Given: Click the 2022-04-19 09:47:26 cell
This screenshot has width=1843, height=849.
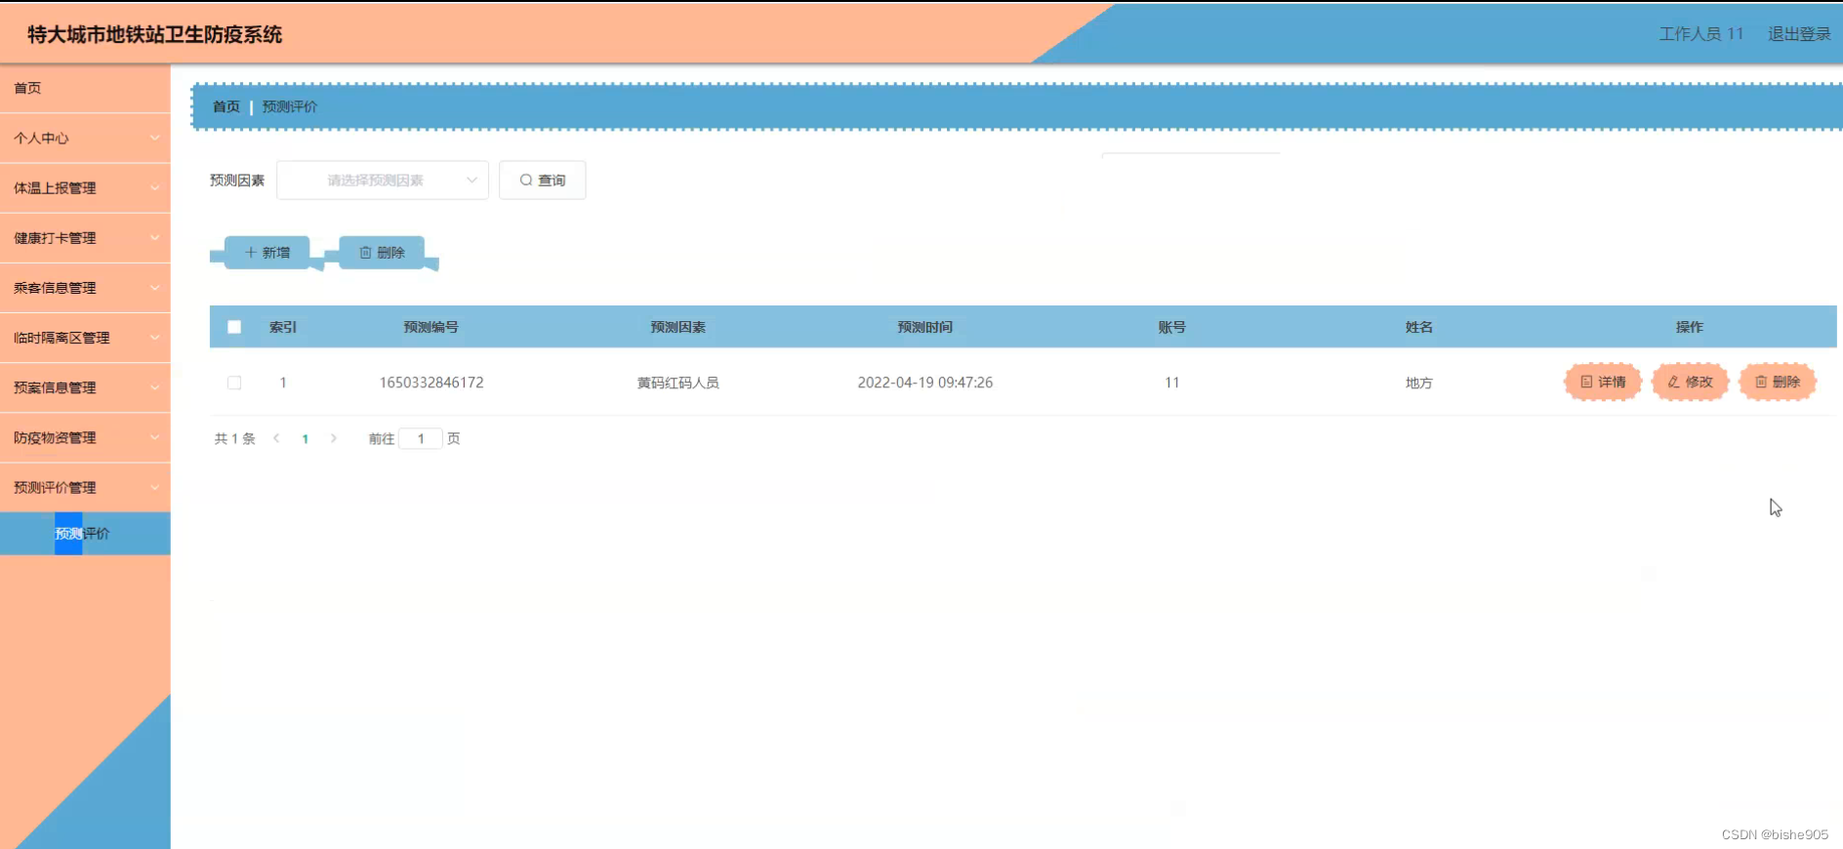Looking at the screenshot, I should 925,383.
